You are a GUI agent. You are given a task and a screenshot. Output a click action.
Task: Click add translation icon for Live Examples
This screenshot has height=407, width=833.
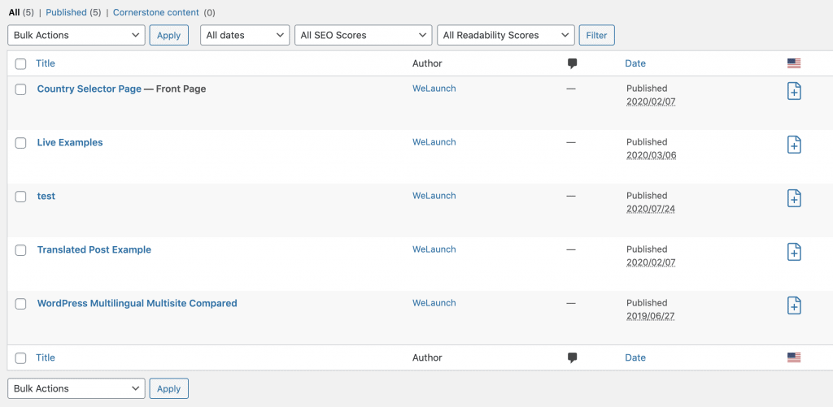coord(794,145)
